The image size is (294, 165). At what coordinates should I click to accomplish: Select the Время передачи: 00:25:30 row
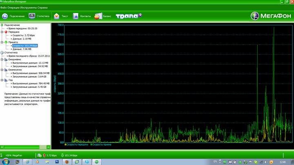(x=23, y=29)
